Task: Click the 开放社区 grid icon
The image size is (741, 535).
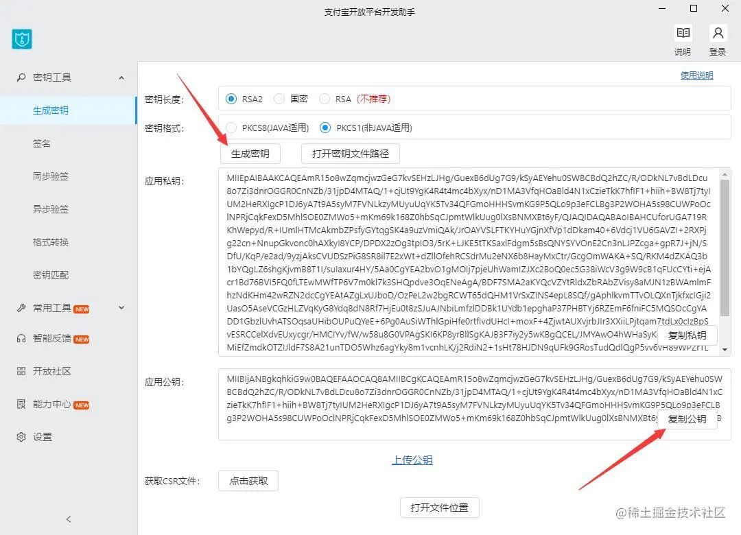Action: pyautogui.click(x=21, y=371)
